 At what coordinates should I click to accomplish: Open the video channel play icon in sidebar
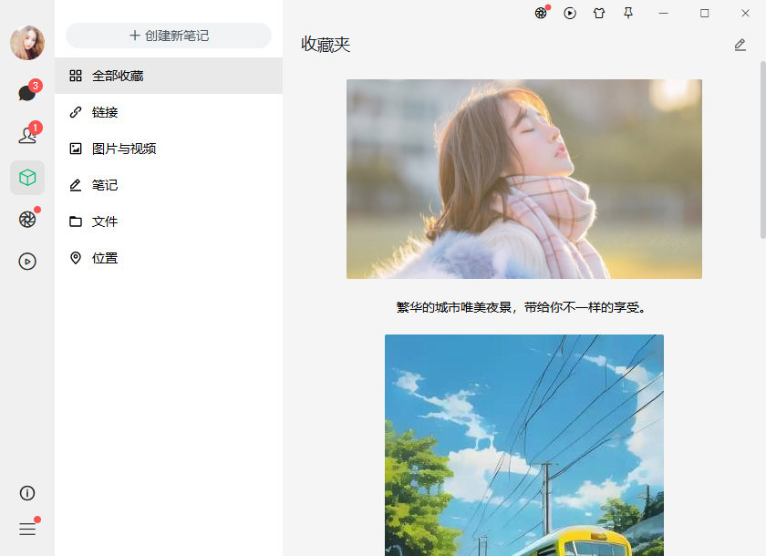click(27, 262)
